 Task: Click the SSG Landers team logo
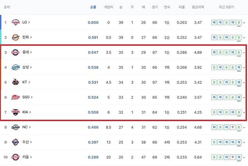pyautogui.click(x=15, y=97)
